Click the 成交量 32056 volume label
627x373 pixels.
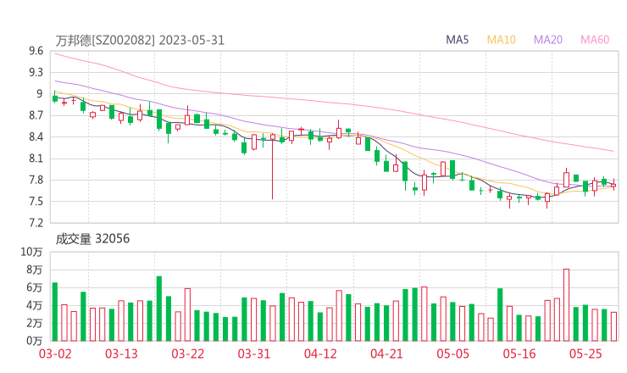coord(92,239)
